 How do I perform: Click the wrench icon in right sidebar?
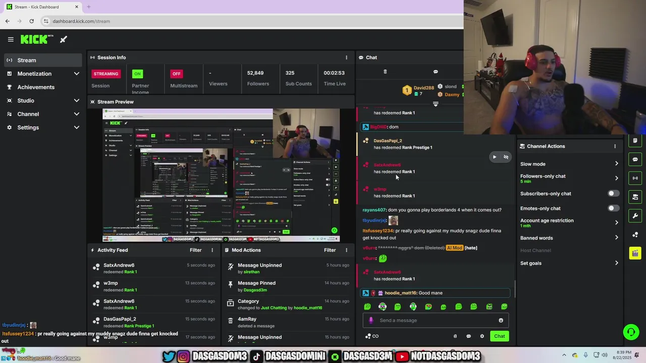[635, 216]
